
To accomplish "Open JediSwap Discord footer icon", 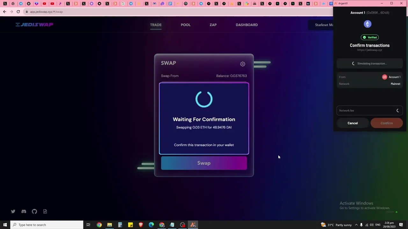I will tap(24, 211).
